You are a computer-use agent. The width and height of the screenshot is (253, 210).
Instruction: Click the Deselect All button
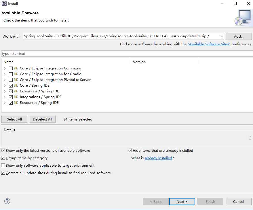pos(42,119)
